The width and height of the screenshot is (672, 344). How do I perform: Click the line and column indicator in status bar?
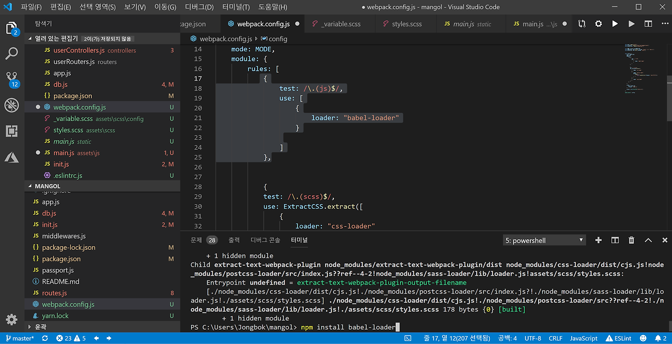point(457,338)
